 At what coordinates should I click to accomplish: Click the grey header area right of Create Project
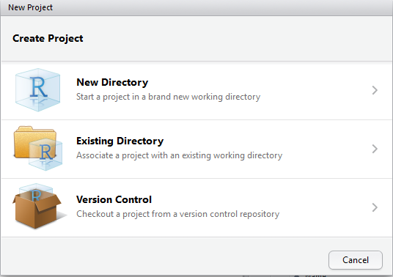(238, 38)
